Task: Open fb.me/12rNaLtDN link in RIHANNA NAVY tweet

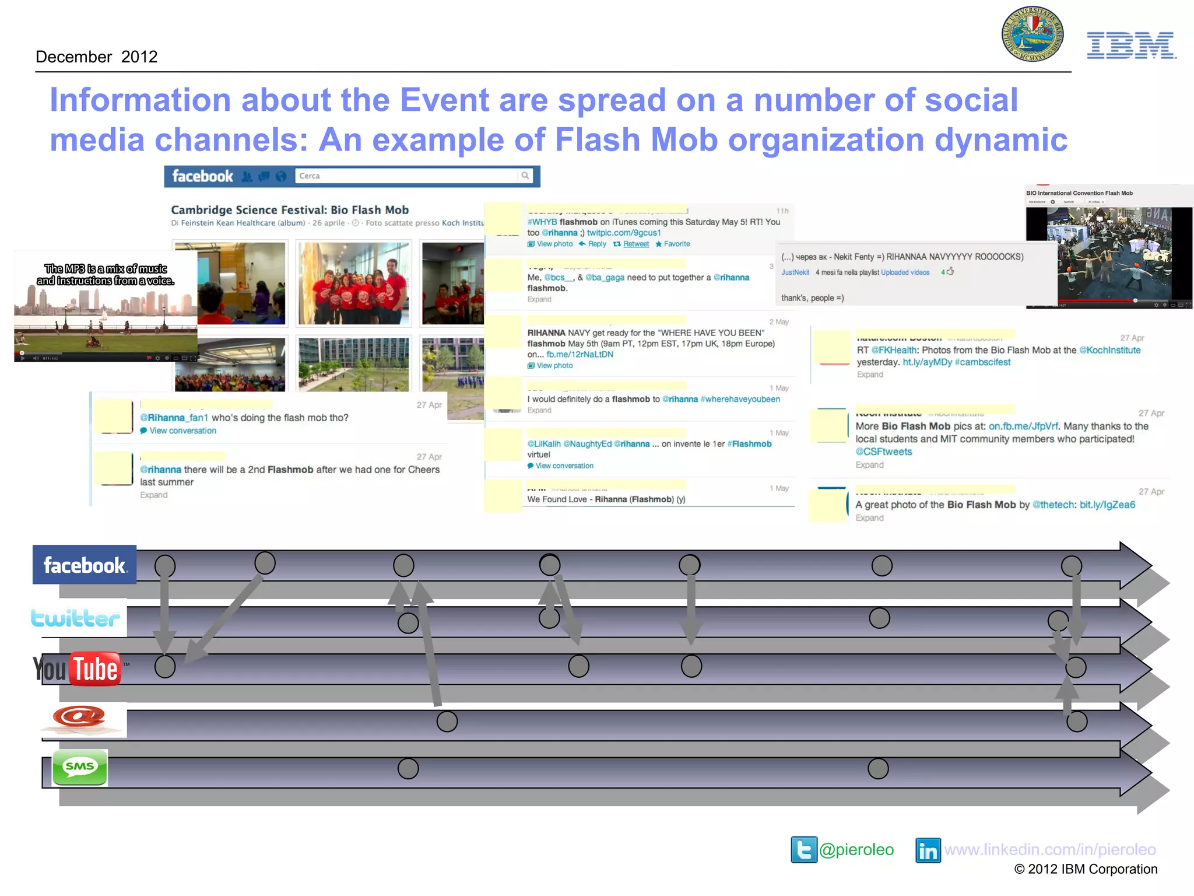Action: 580,354
